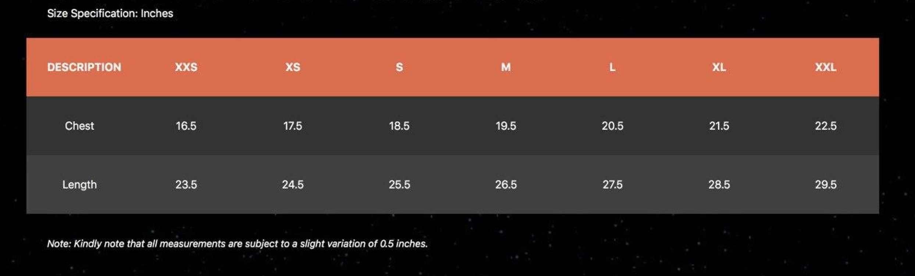Image resolution: width=915 pixels, height=276 pixels.
Task: Select chest value 16.5 for XXS
Action: point(186,126)
